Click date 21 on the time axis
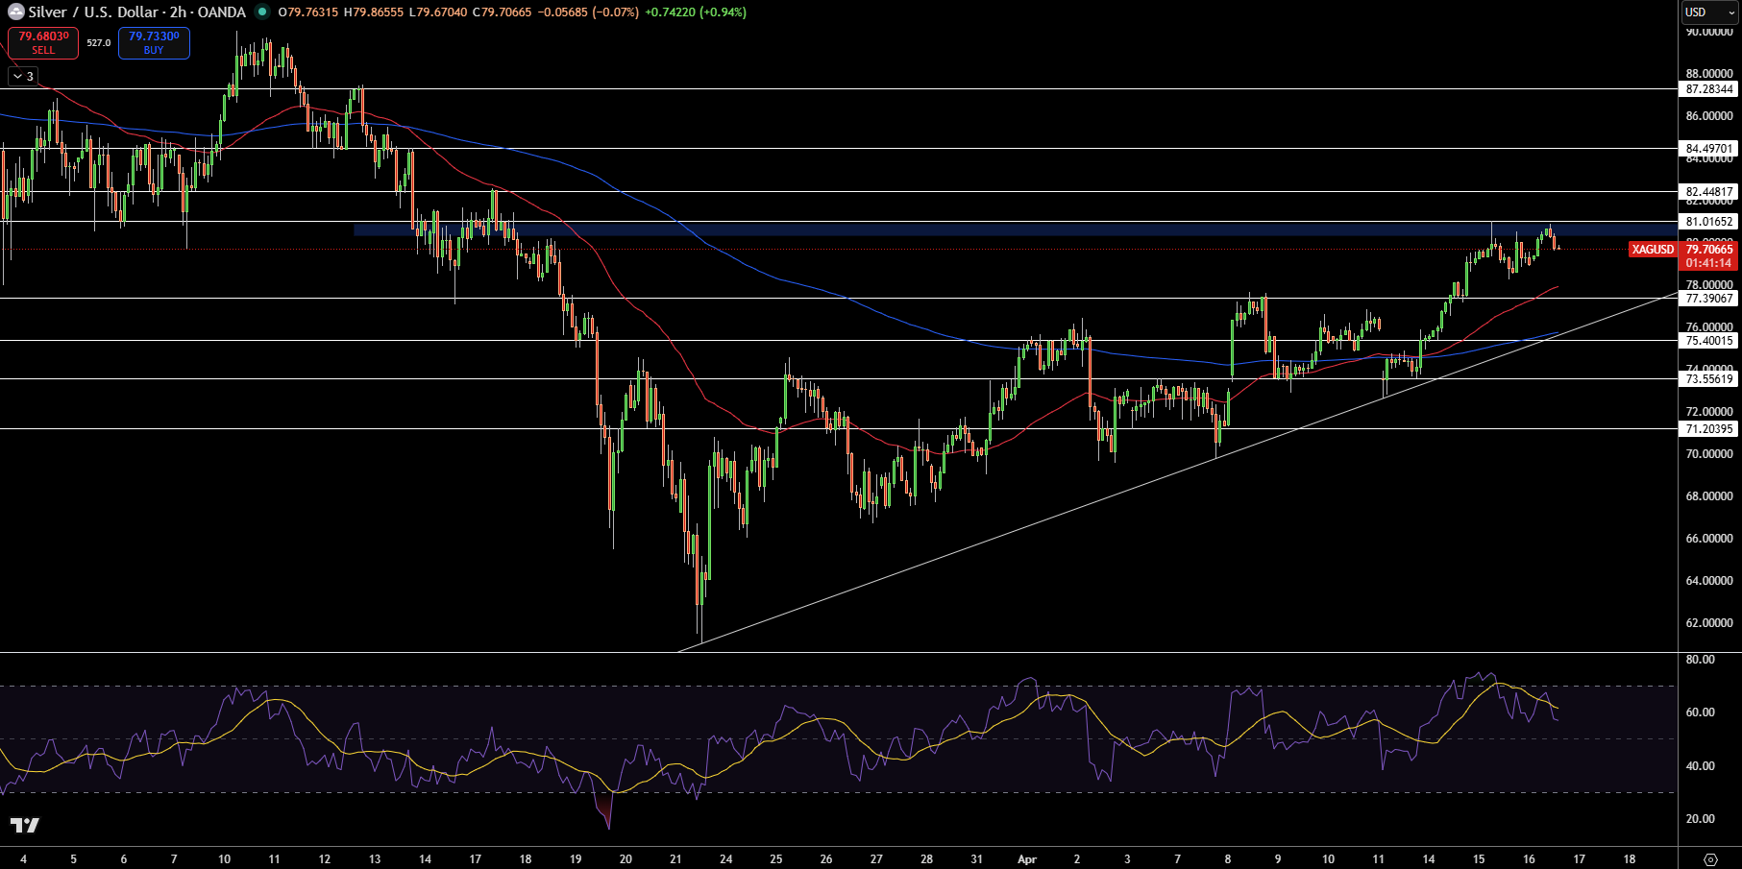 [x=675, y=859]
